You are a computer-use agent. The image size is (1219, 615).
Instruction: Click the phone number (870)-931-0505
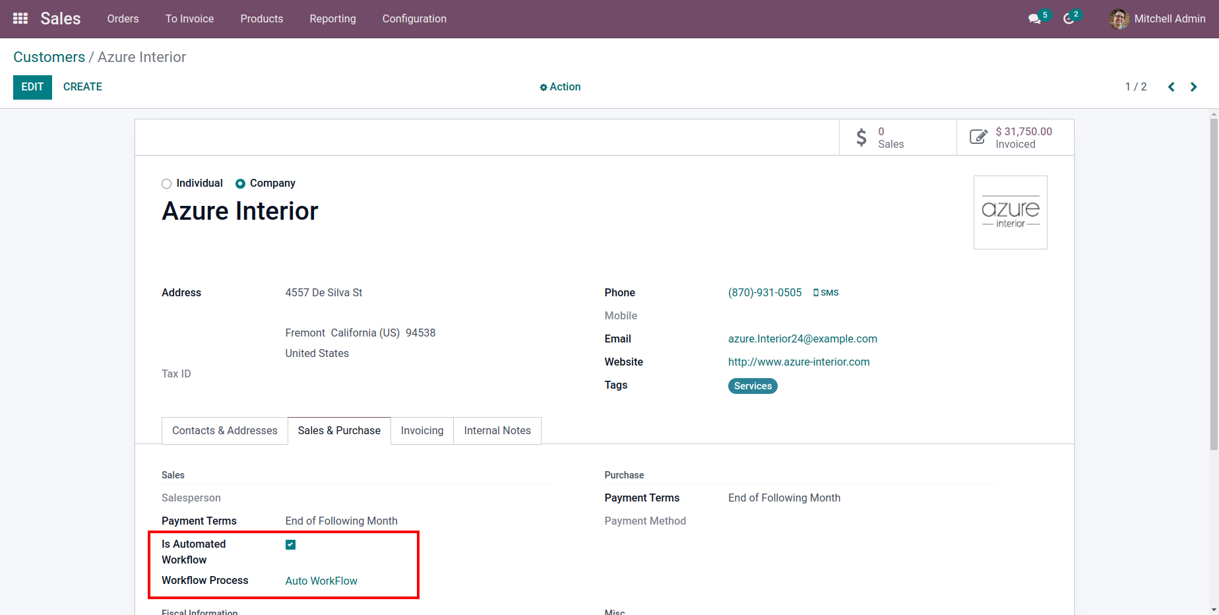point(765,292)
